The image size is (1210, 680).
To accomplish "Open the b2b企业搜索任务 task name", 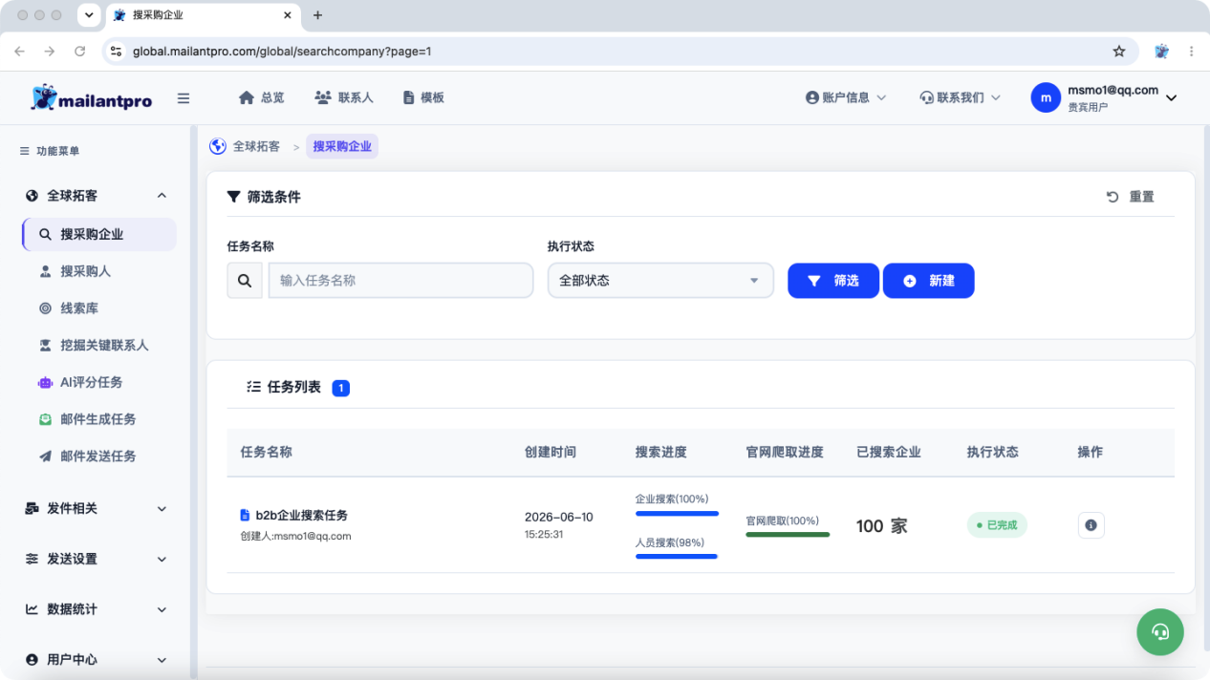I will point(302,516).
